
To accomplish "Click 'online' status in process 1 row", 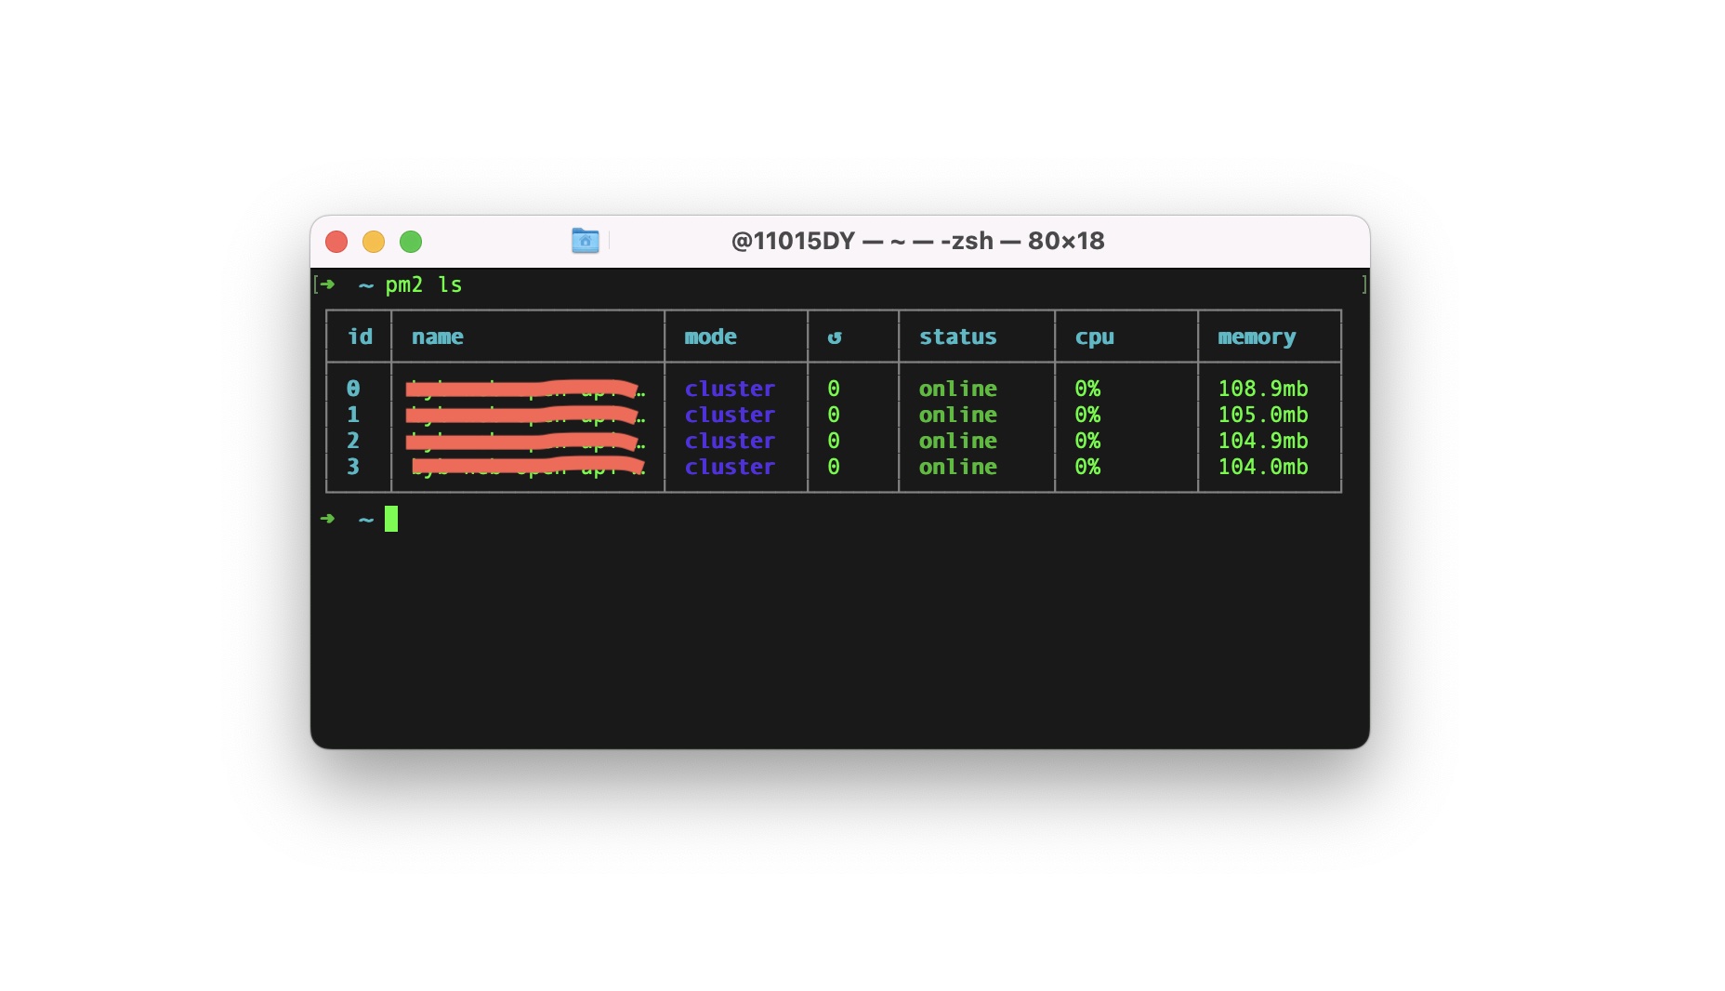I will pos(957,415).
